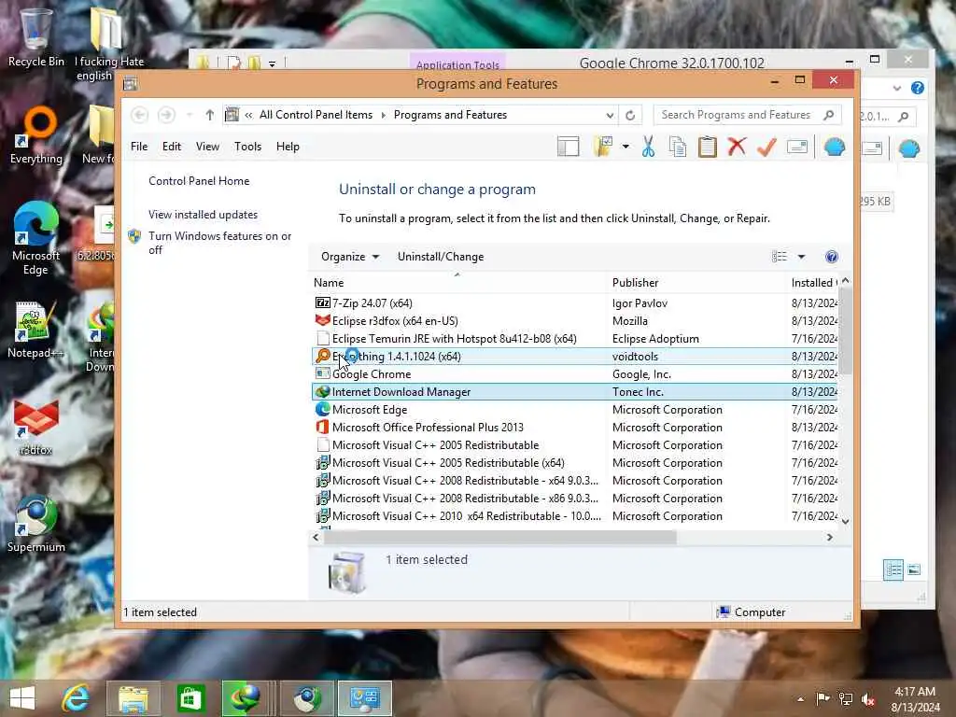This screenshot has width=956, height=717.
Task: Click the shell icon in the Chrome folder window behind
Action: [x=909, y=148]
